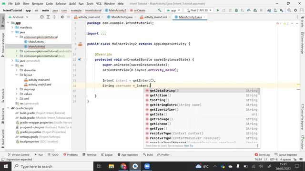Select build.gradle (Project: Intent_Tutorial) file

click(42, 113)
